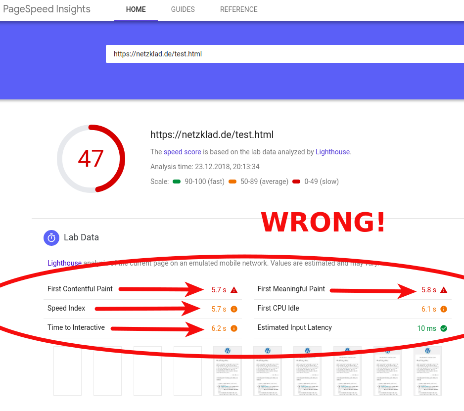The height and width of the screenshot is (411, 464).
Task: Click the Lab Data stopwatch icon
Action: (51, 237)
